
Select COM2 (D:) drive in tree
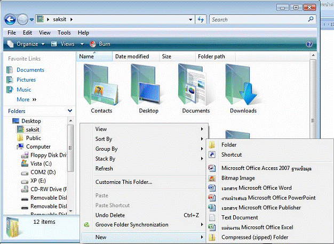pos(38,172)
